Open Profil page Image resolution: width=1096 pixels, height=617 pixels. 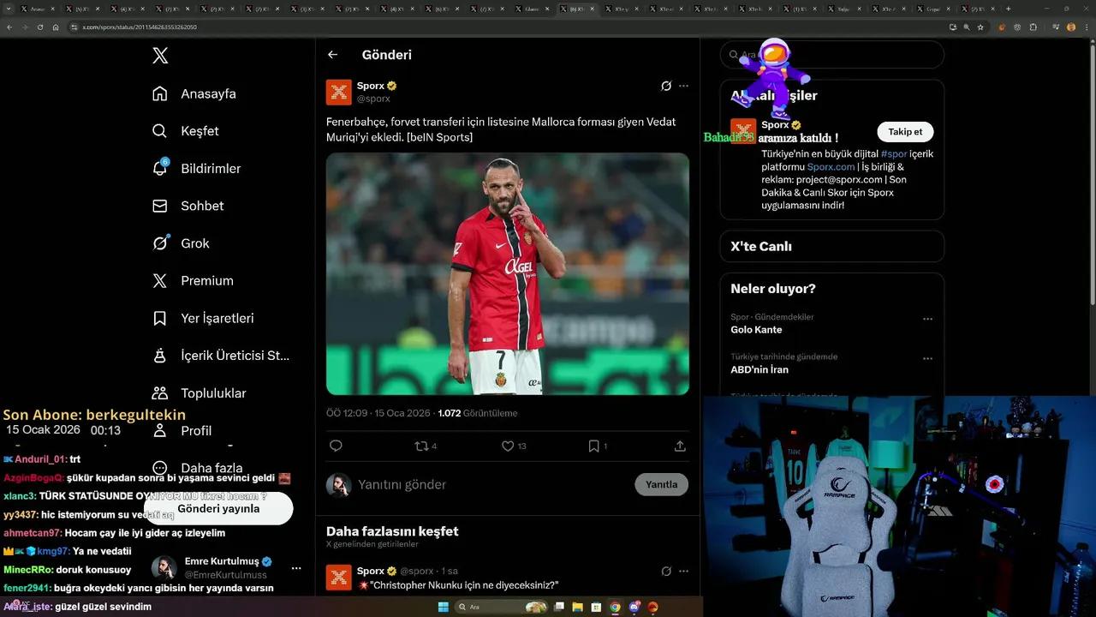point(182,430)
